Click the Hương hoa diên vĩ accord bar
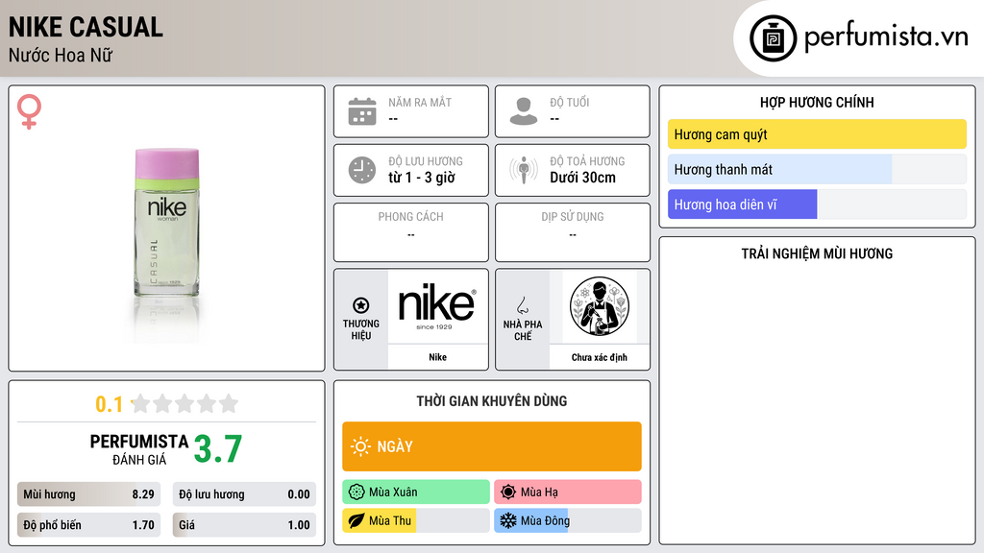Viewport: 984px width, 553px height. pos(817,204)
